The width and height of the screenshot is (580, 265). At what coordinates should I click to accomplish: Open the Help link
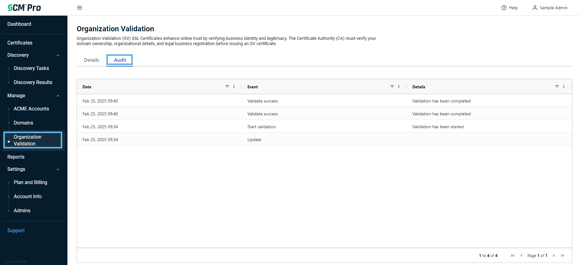pos(509,8)
